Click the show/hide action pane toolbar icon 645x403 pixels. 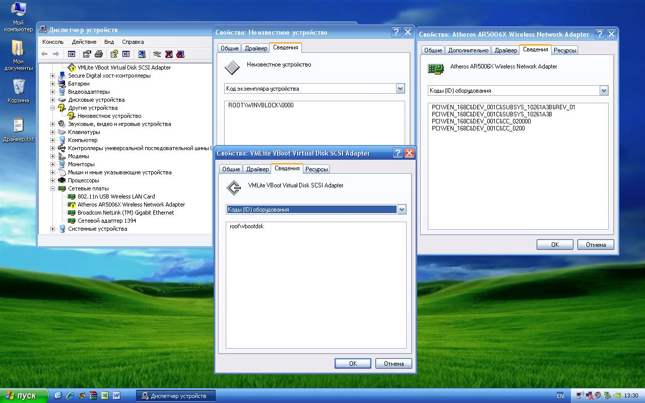coord(126,54)
